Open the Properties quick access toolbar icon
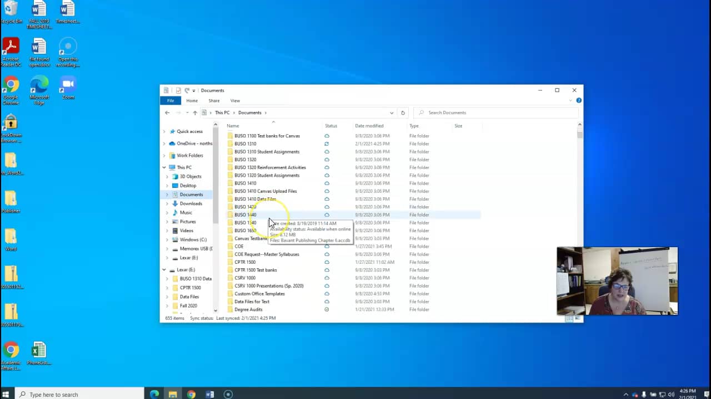The image size is (711, 399). tap(178, 90)
